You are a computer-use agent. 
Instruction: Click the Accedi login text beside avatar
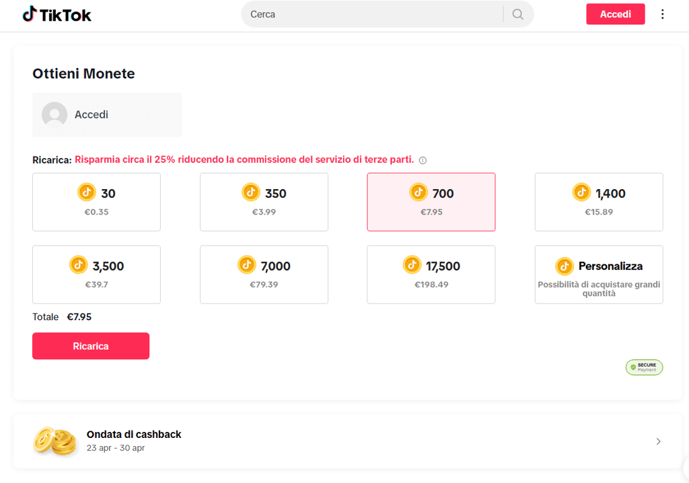(92, 115)
